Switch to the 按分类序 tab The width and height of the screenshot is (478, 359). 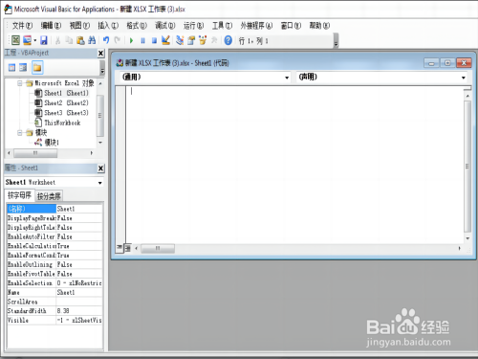click(49, 196)
